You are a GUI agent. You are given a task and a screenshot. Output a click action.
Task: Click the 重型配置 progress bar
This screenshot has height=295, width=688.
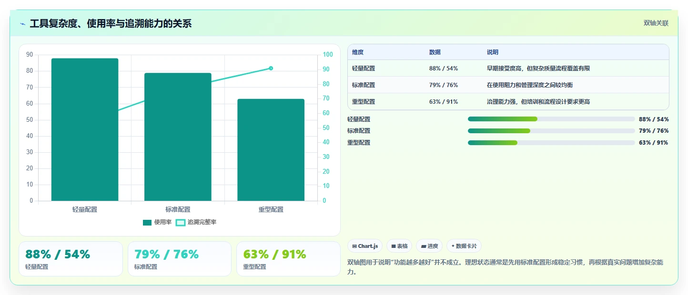[551, 143]
